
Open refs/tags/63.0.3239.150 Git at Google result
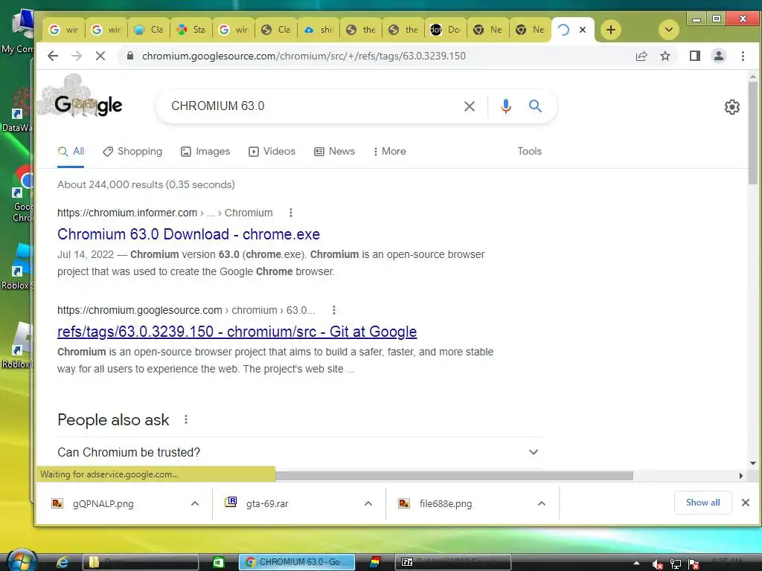[237, 332]
